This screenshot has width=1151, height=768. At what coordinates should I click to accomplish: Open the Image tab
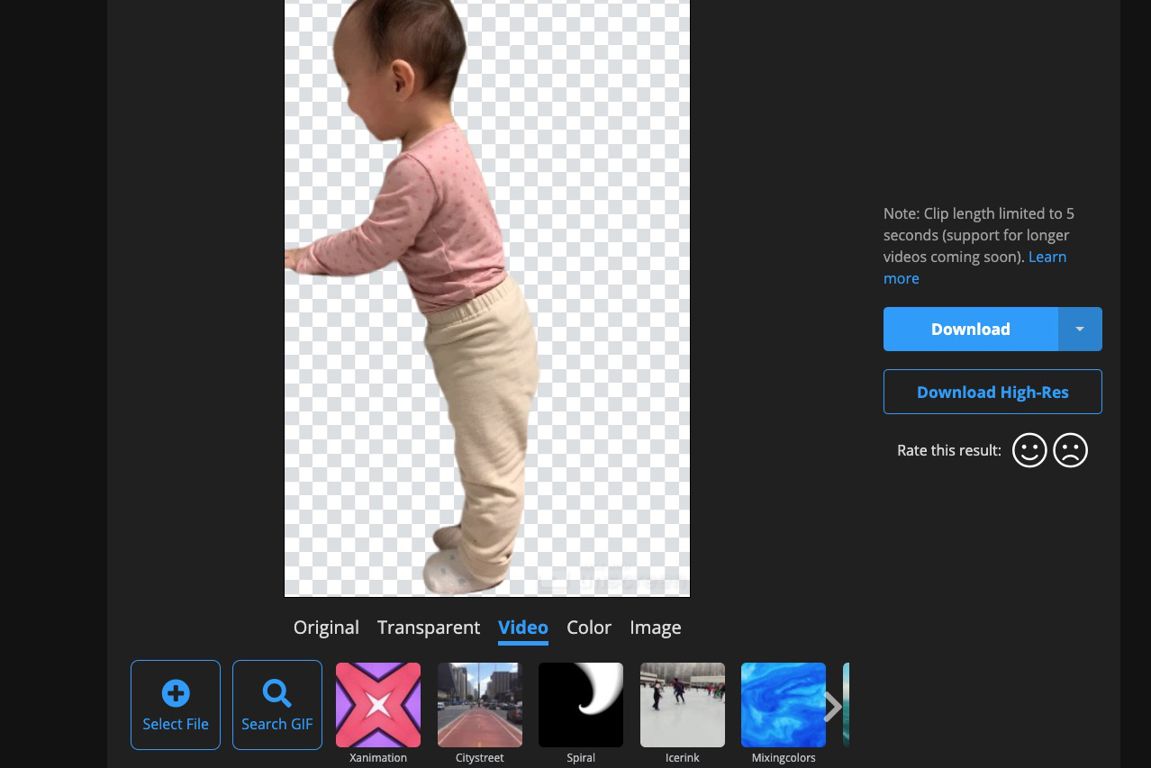tap(656, 628)
